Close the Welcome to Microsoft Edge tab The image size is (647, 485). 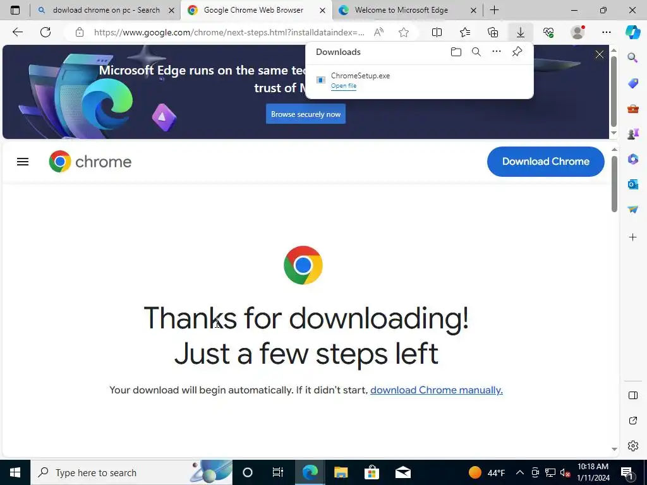(474, 11)
